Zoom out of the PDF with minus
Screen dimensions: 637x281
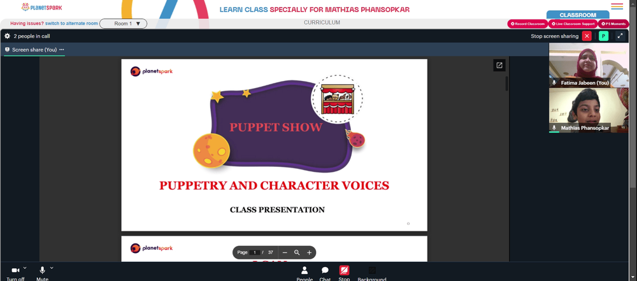pyautogui.click(x=285, y=252)
